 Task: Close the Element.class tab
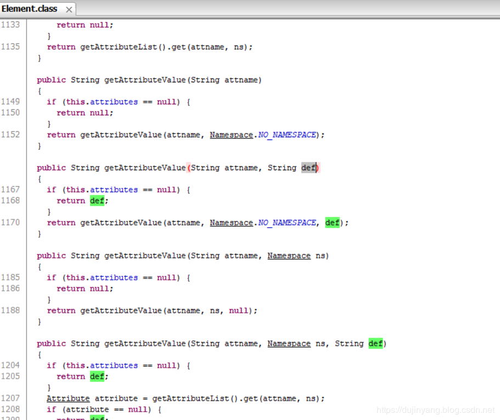point(69,9)
